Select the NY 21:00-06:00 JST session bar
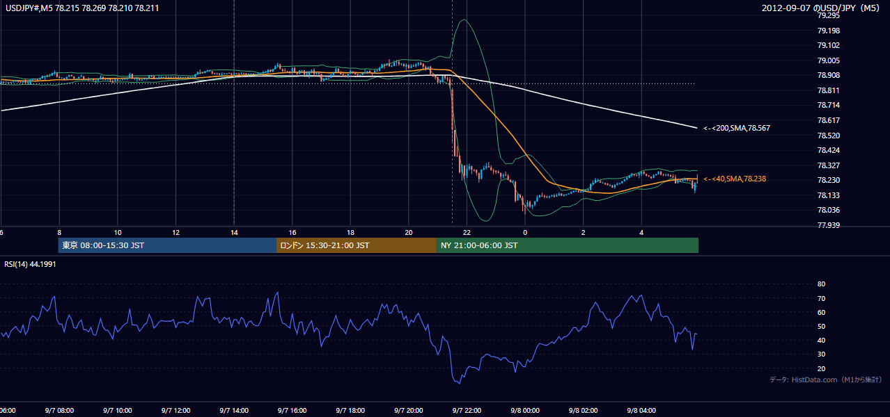890x417 pixels. pyautogui.click(x=568, y=245)
